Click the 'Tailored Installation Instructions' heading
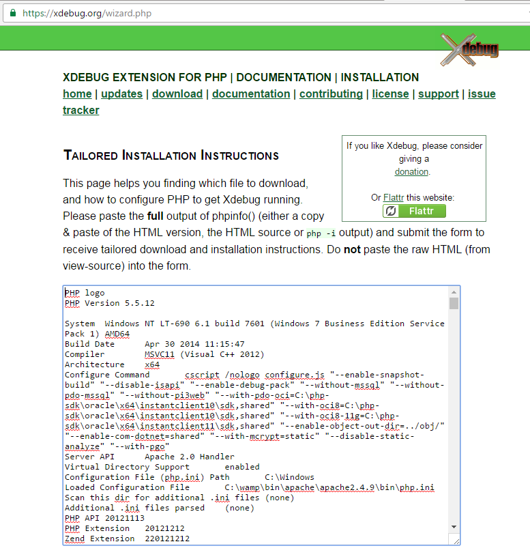Screen dimensions: 530x559 [171, 156]
